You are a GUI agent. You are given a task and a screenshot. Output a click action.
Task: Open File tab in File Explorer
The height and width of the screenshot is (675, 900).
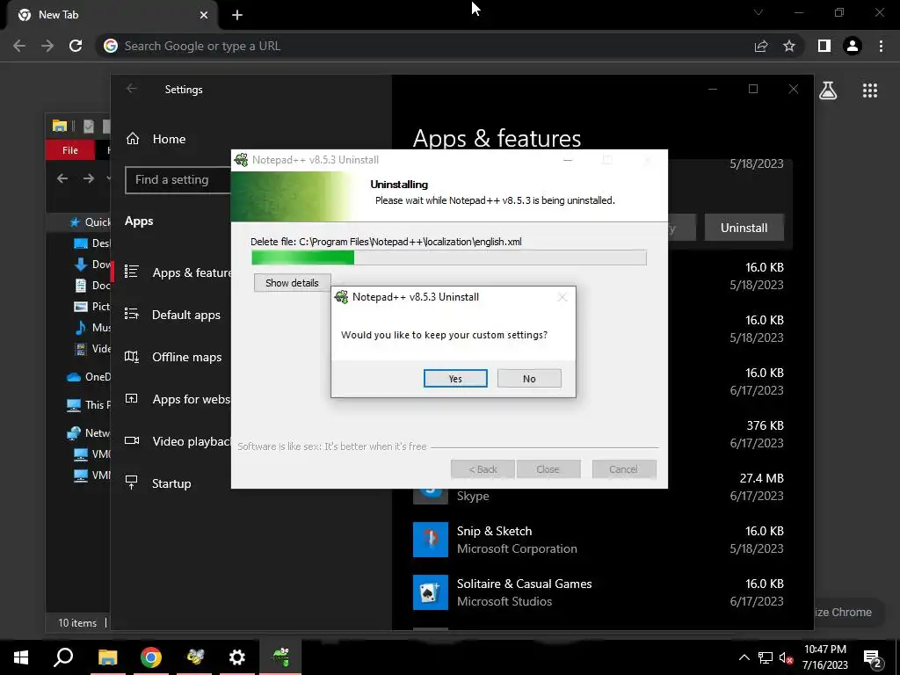pos(70,149)
